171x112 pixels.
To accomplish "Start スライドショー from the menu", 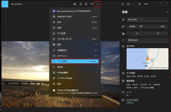I will pos(75,56).
